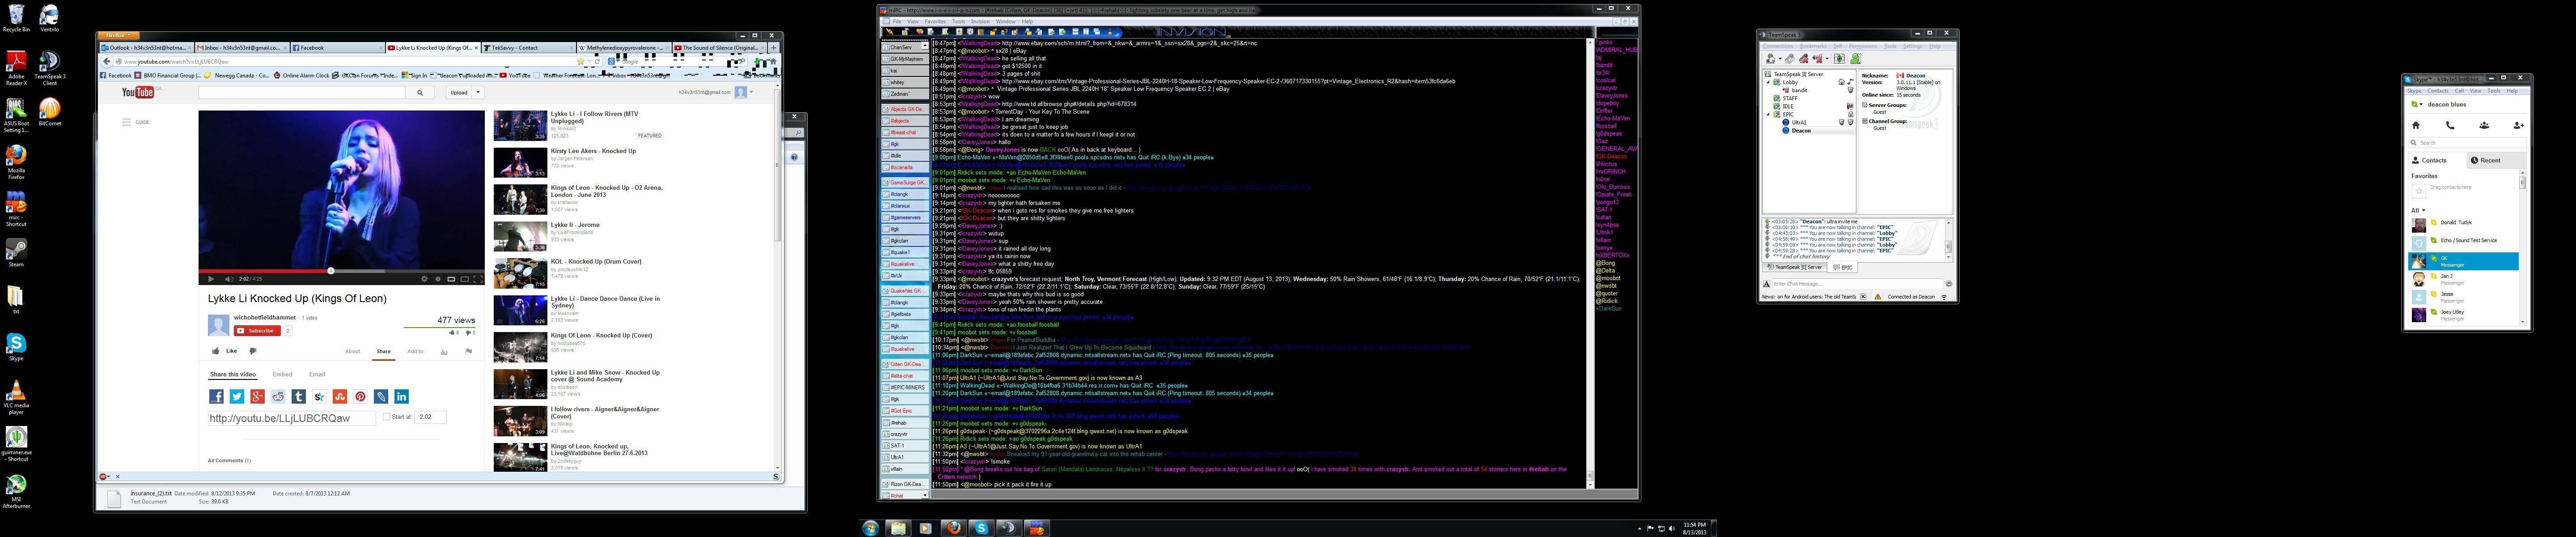Viewport: 2576px width, 537px height.
Task: Open Firefox from the taskbar
Action: pos(953,528)
